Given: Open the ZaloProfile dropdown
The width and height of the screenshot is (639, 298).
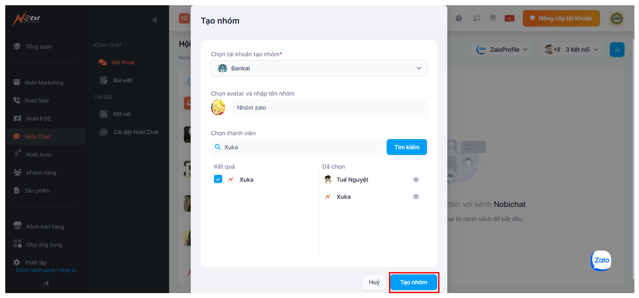Looking at the screenshot, I should pos(501,50).
